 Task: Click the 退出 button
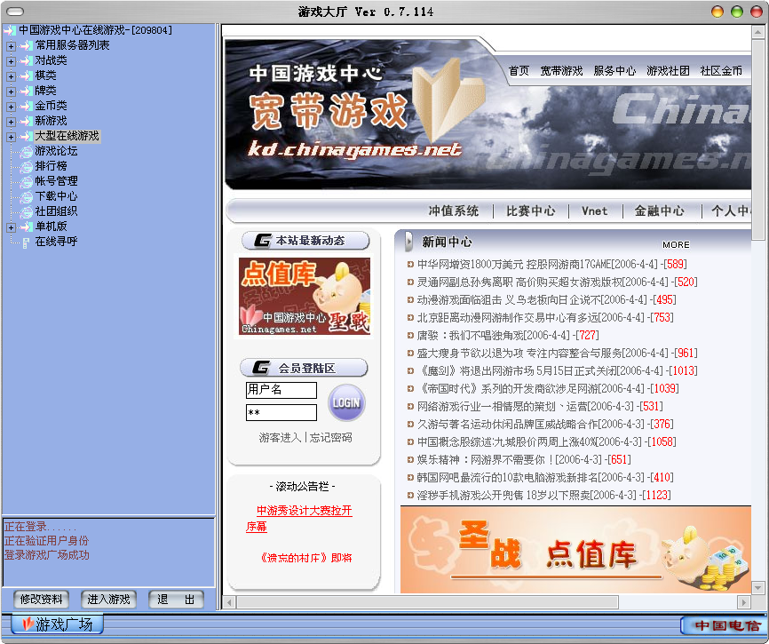(176, 600)
